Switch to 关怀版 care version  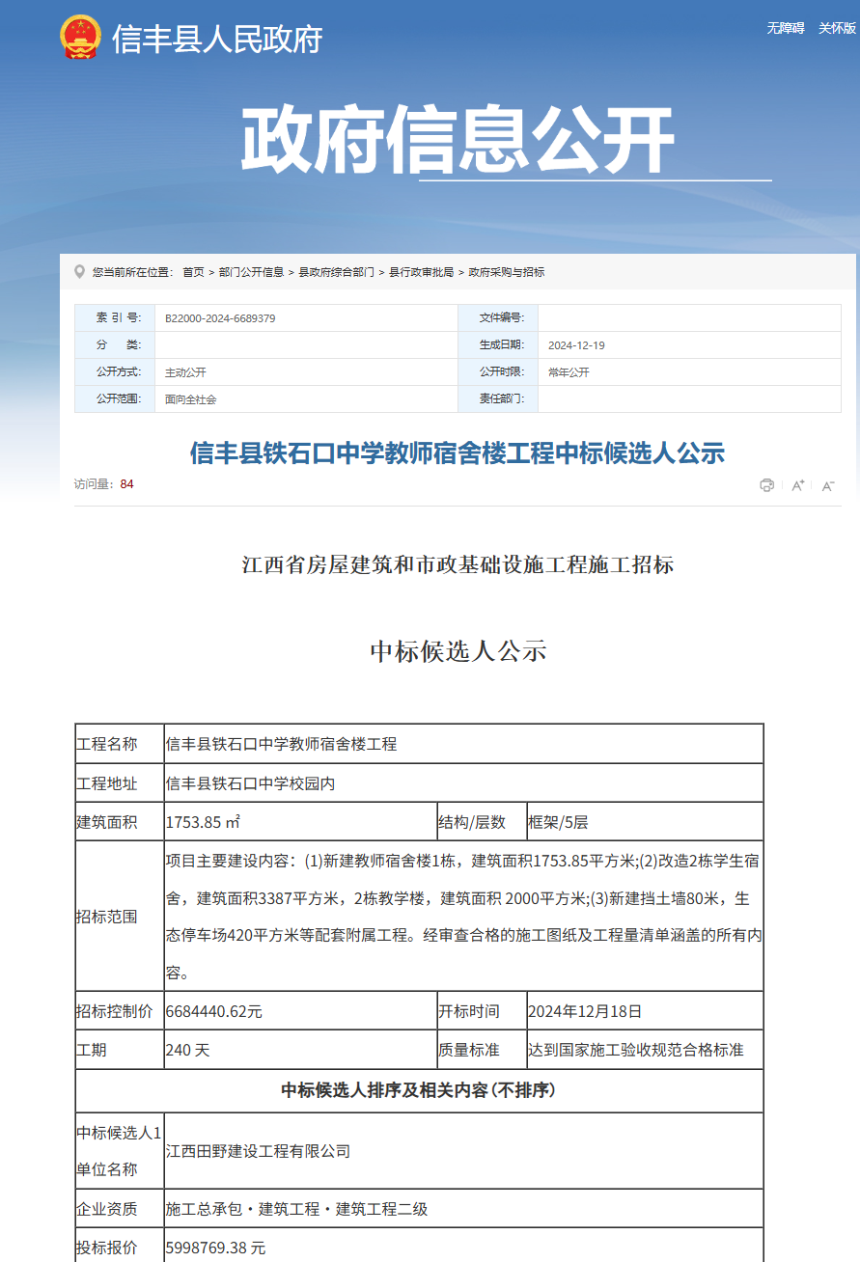(837, 28)
